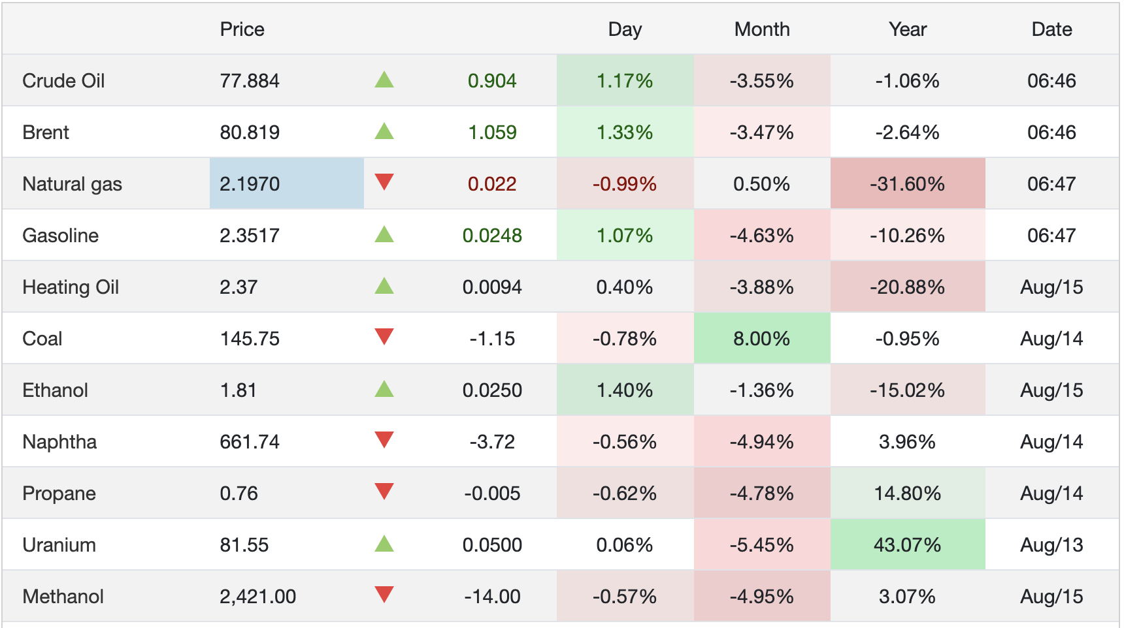Click the Methanol change value -14.00
Image resolution: width=1124 pixels, height=628 pixels.
(492, 597)
